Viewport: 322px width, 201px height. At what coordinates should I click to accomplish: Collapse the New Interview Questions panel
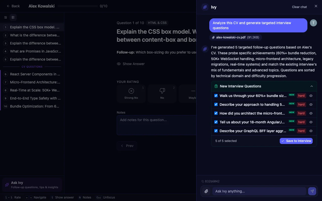[311, 86]
